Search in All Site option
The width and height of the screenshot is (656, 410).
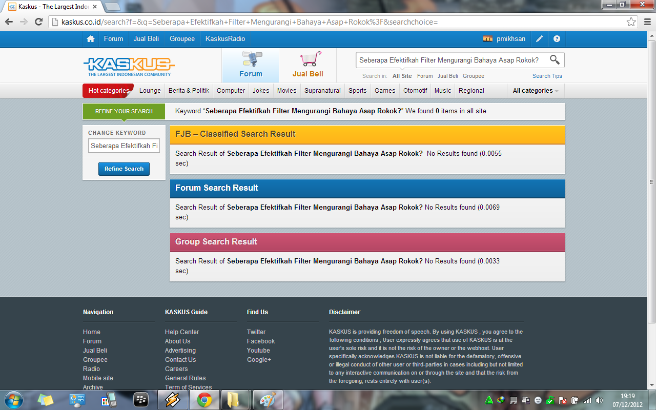(x=402, y=76)
